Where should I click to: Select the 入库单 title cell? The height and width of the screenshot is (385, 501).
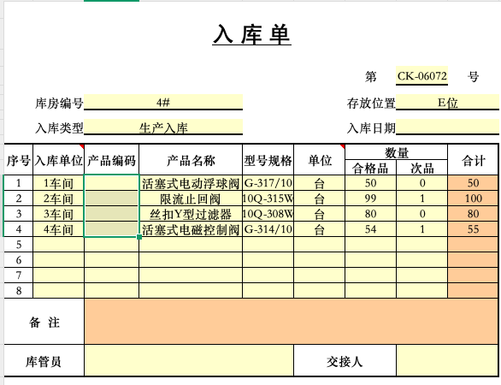point(251,34)
